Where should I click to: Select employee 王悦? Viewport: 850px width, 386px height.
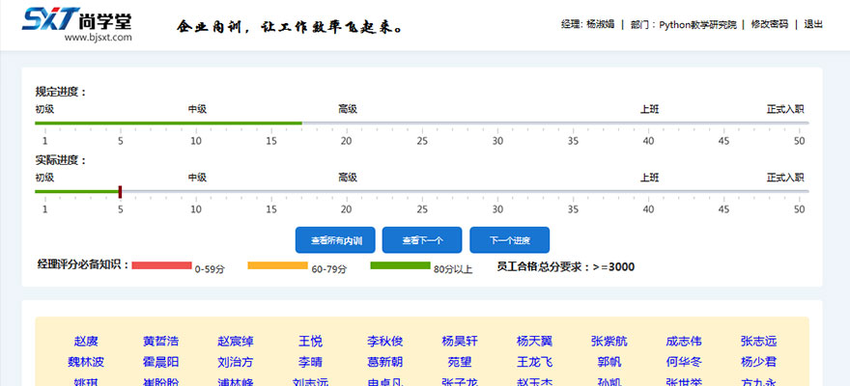pos(310,342)
